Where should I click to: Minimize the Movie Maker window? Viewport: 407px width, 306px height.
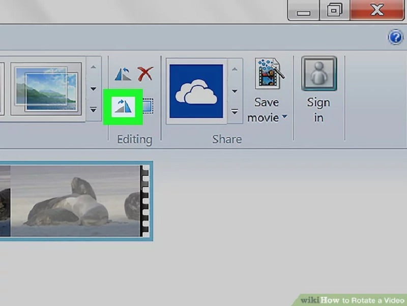click(303, 10)
